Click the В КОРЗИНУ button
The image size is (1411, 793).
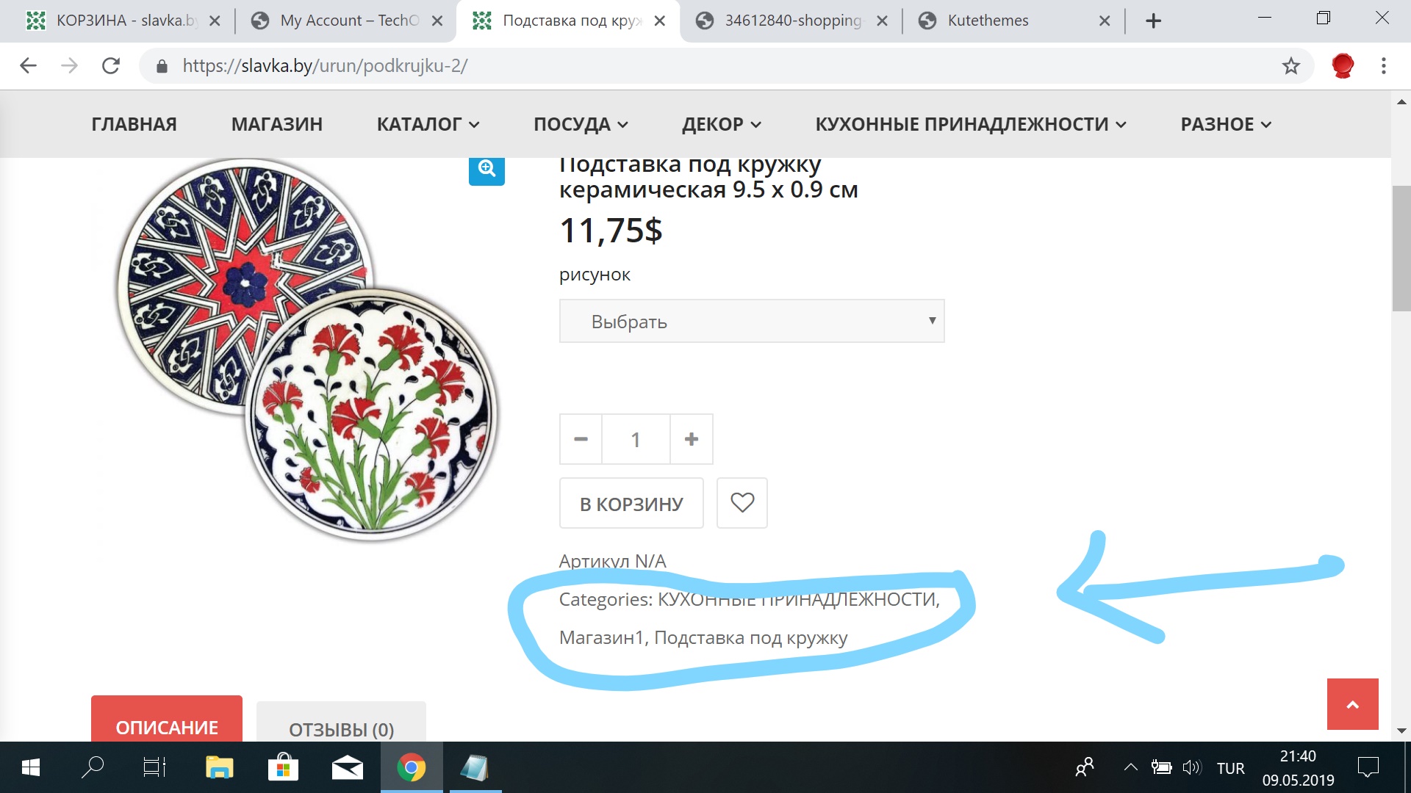point(631,504)
